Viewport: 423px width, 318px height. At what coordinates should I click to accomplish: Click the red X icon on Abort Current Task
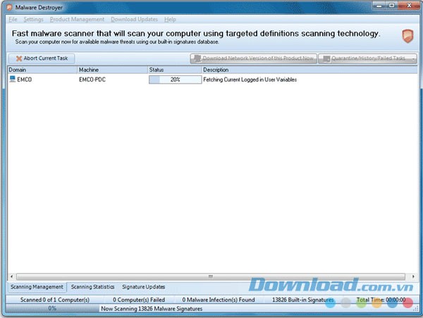(x=19, y=58)
